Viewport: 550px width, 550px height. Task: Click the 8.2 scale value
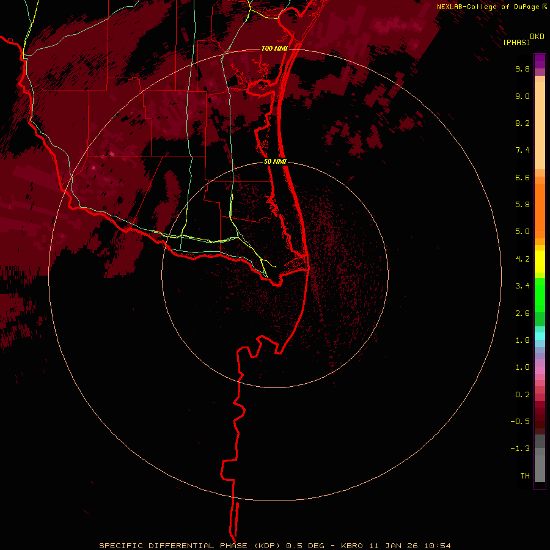coord(522,123)
